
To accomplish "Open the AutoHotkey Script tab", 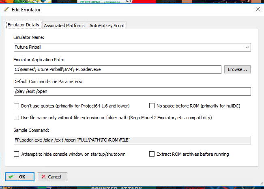I will coord(107,26).
